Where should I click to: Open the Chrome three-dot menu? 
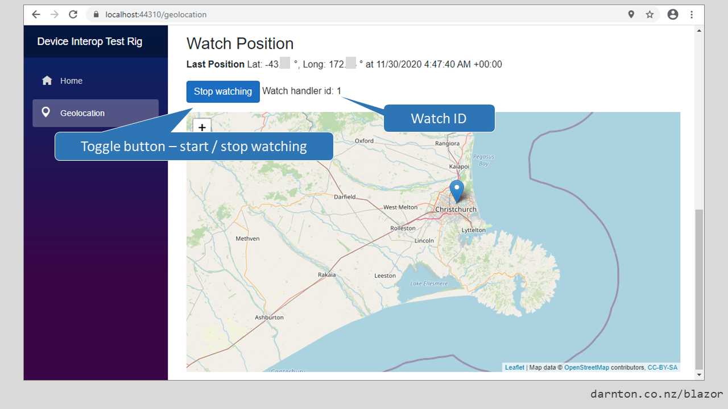tap(692, 15)
